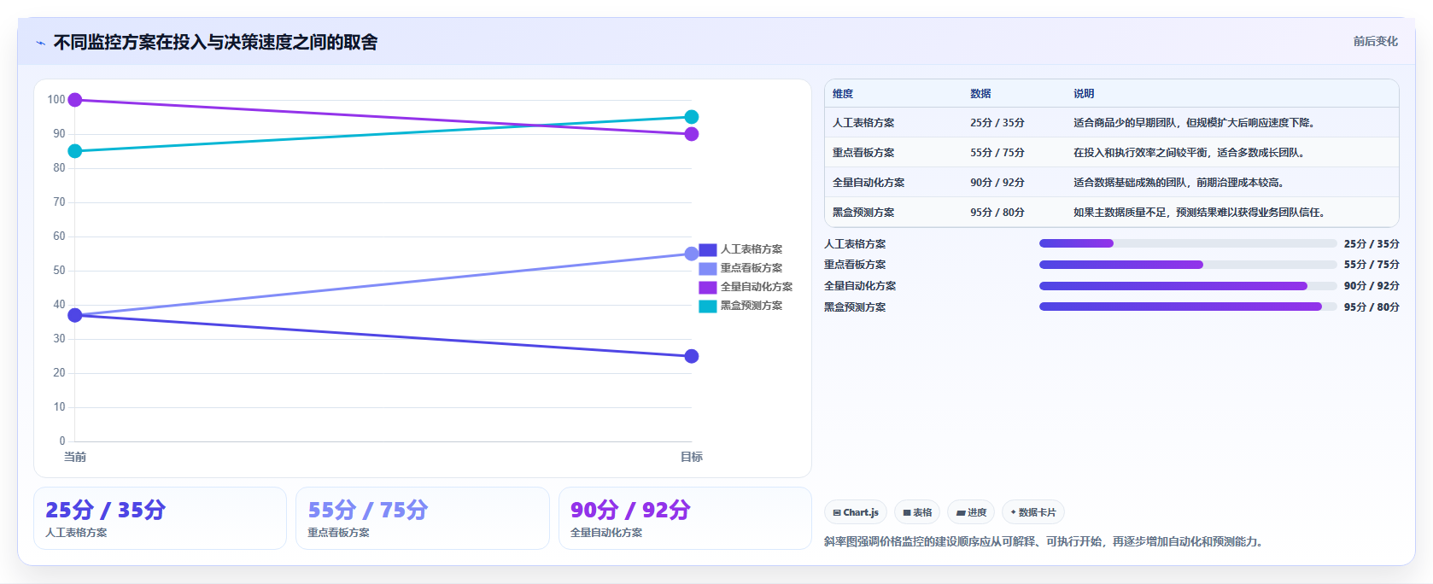Click the title icon beside 不同监控方案
1433x584 pixels.
tap(40, 43)
